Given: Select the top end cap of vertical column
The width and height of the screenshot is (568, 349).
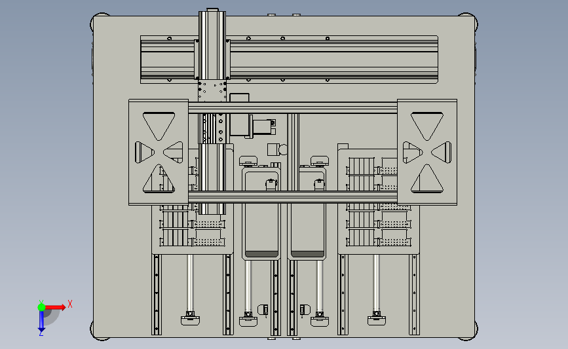Looking at the screenshot, I should (x=212, y=10).
